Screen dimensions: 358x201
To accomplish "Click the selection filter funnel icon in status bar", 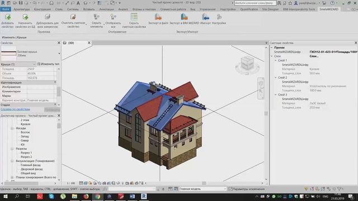I will point(340,189).
